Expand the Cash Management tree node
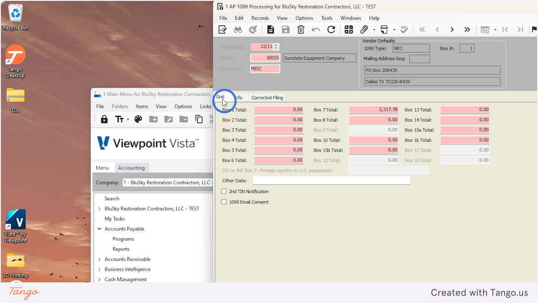The height and width of the screenshot is (303, 538). pyautogui.click(x=100, y=280)
